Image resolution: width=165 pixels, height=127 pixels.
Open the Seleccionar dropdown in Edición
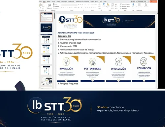pos(123,8)
